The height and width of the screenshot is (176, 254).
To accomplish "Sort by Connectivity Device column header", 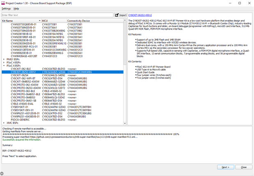I will (x=95, y=21).
